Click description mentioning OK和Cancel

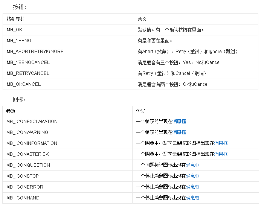click(173, 84)
